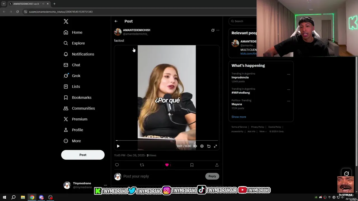Open Notifications in the sidebar
Screen dimensions: 358x201
pyautogui.click(x=79, y=54)
